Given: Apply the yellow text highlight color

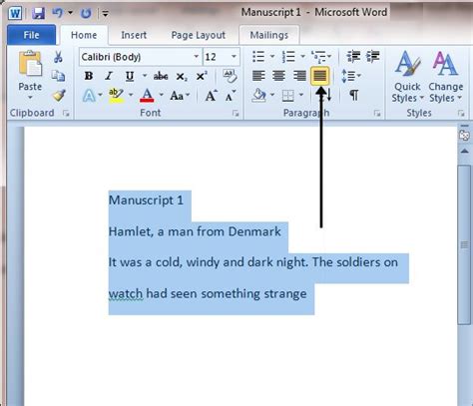Looking at the screenshot, I should 116,96.
